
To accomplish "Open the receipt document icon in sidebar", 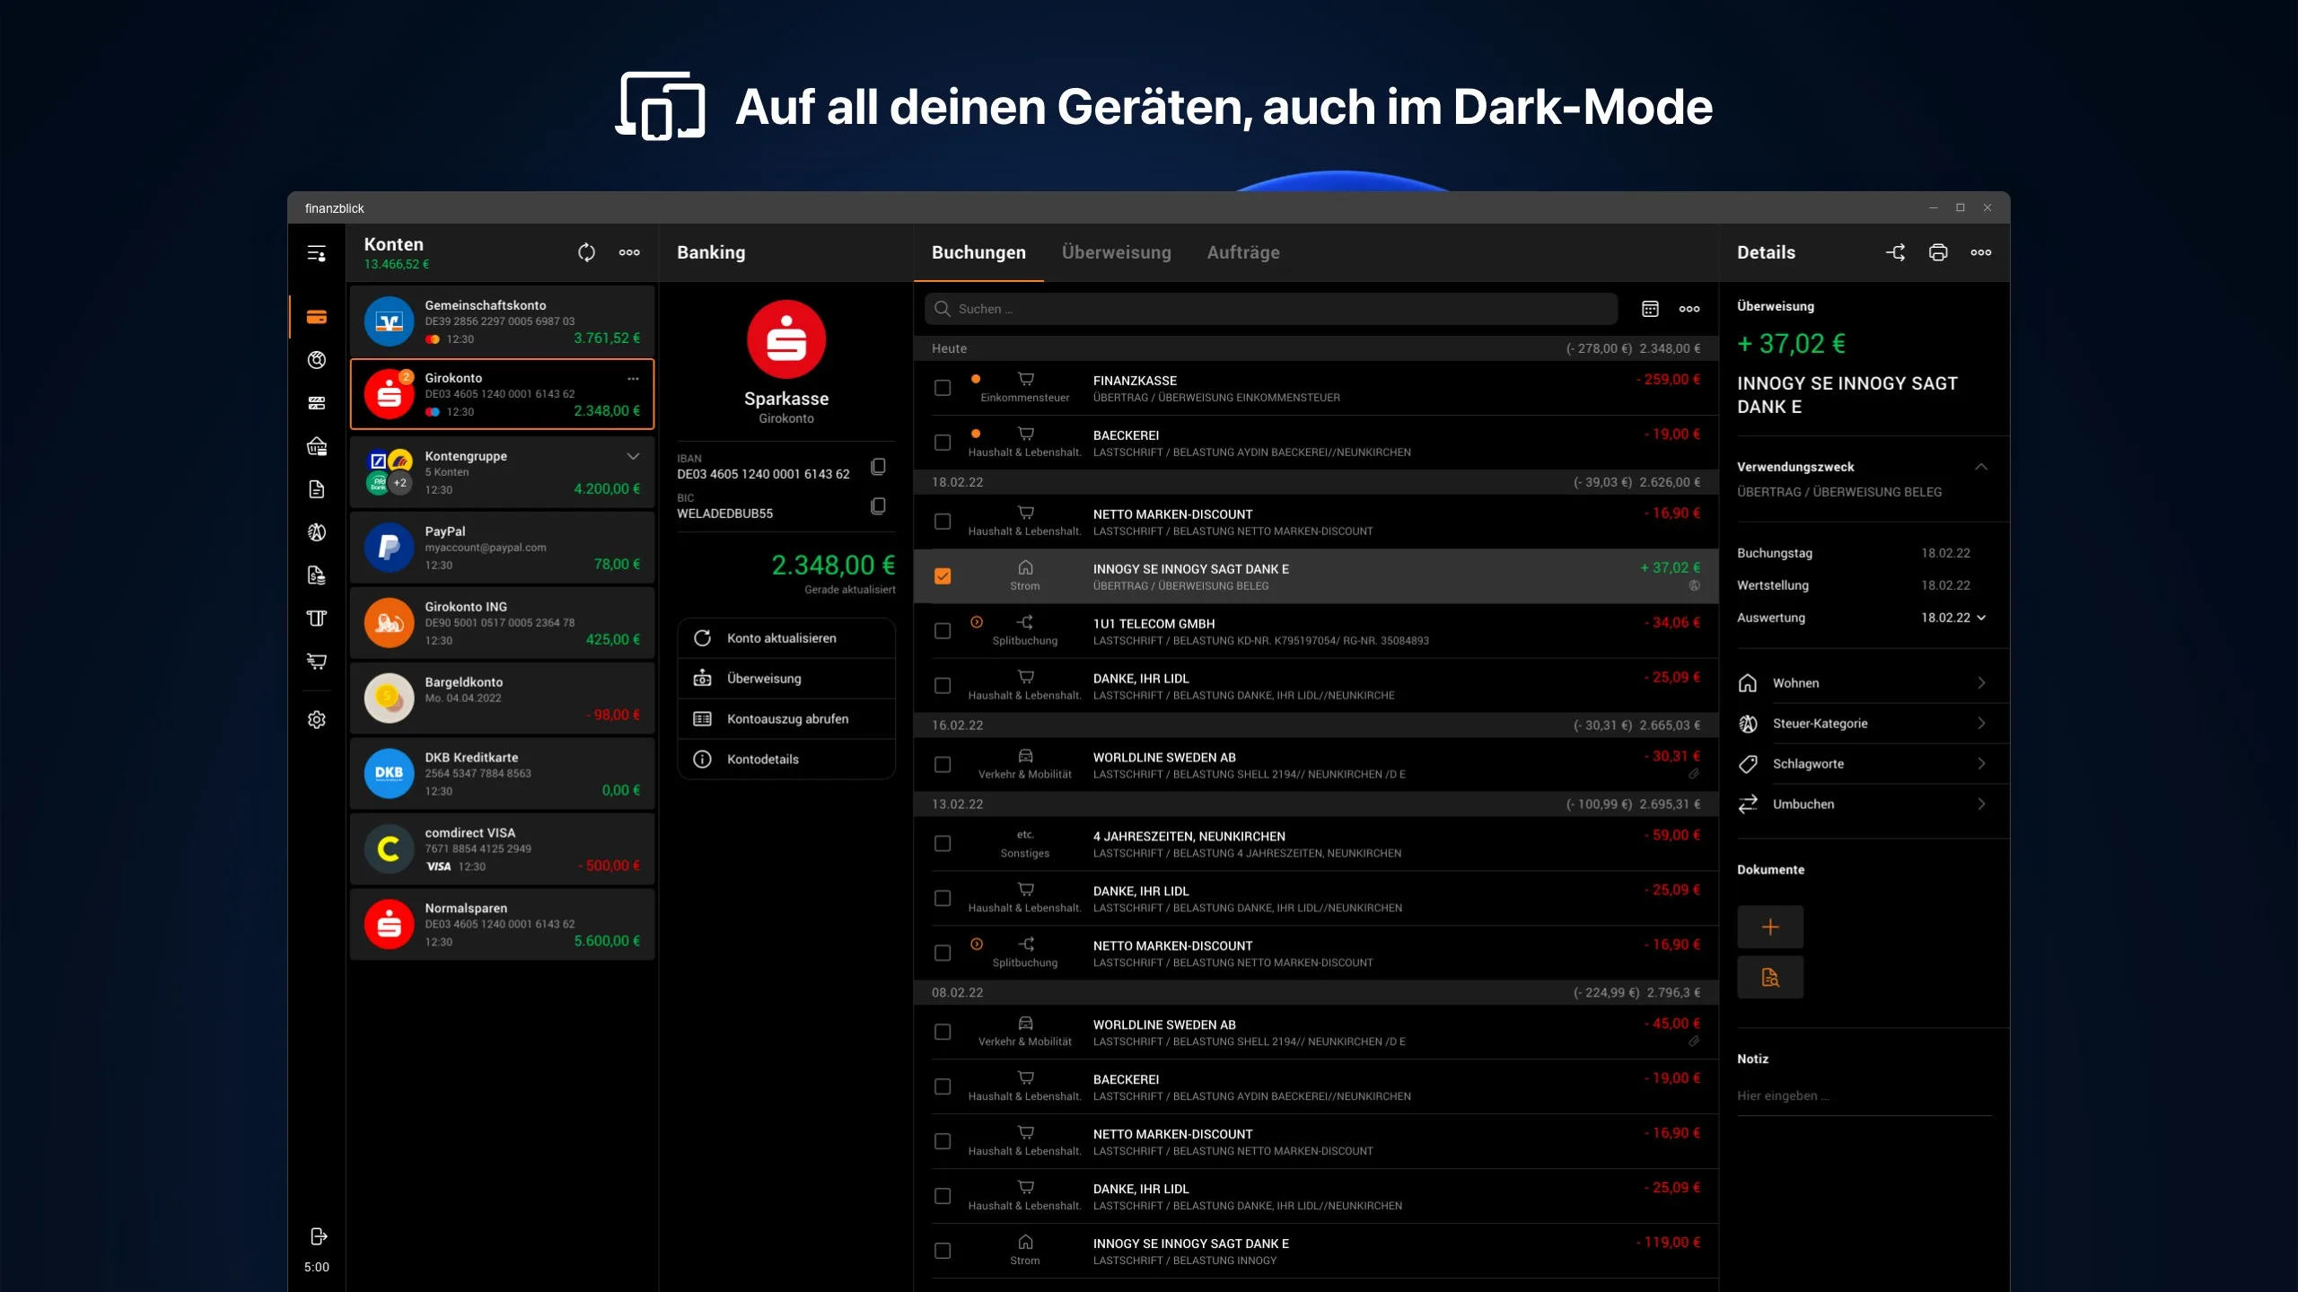I will (x=316, y=576).
